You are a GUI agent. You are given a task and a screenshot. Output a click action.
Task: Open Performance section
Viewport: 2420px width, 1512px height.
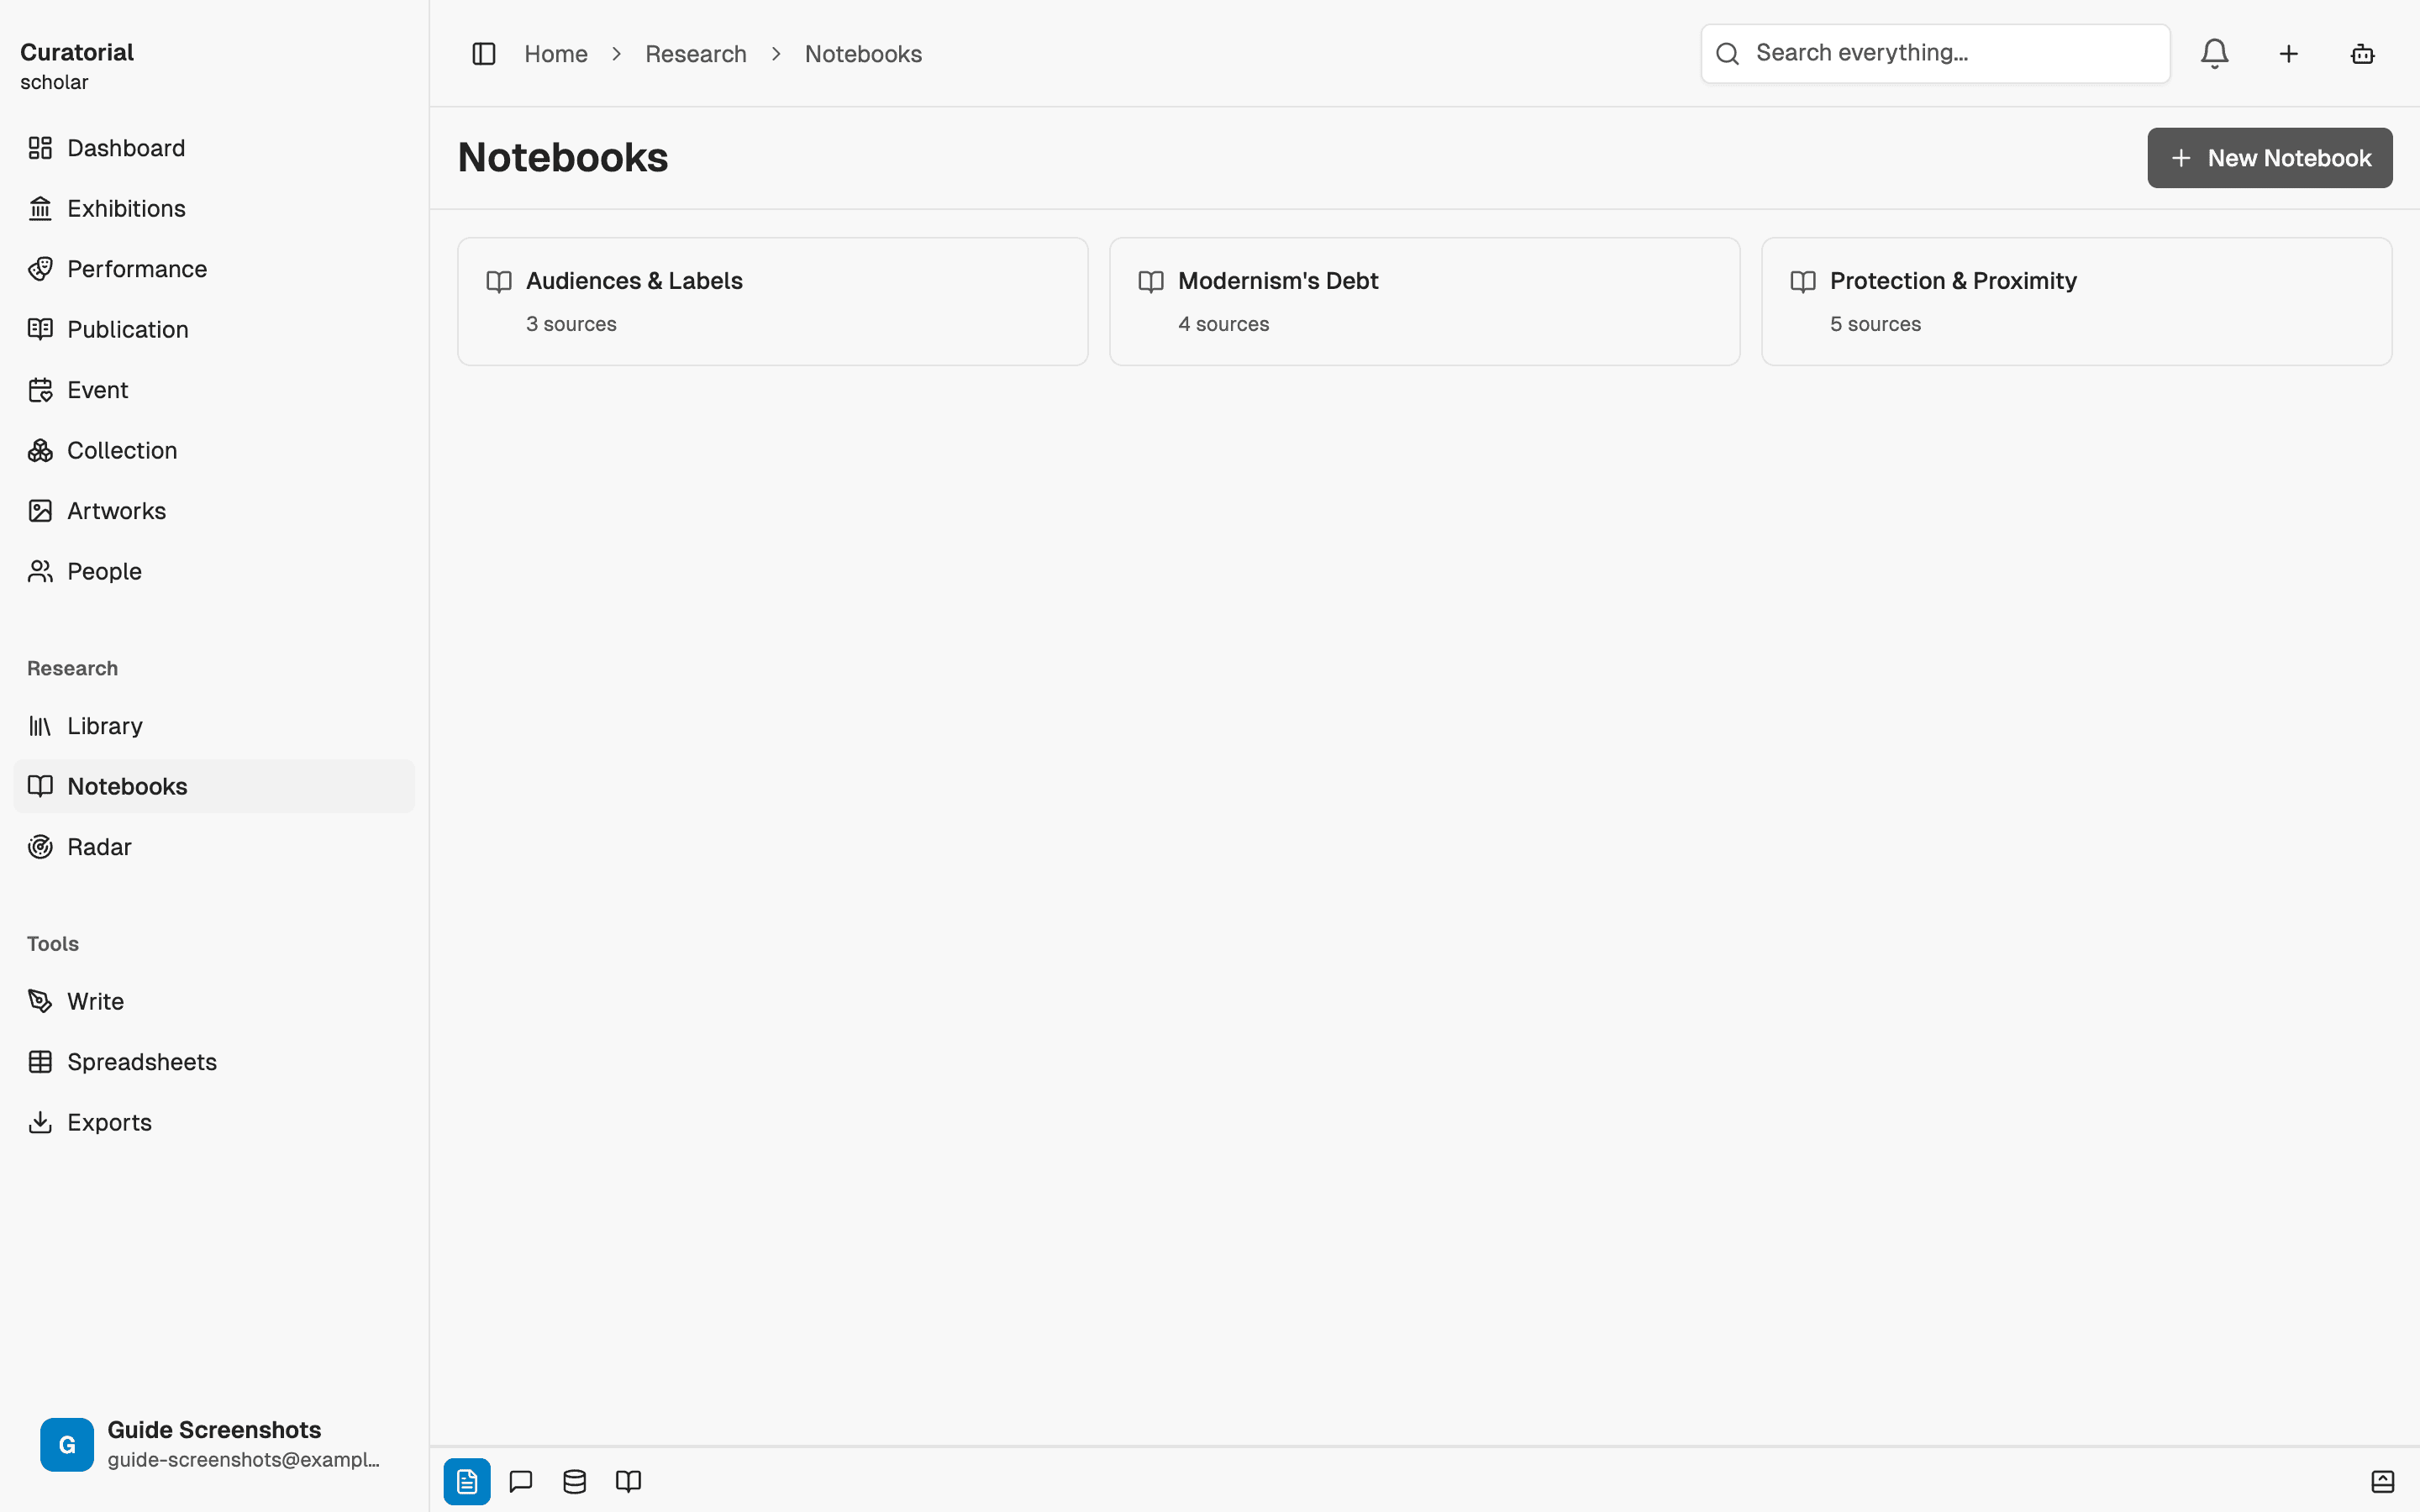click(214, 269)
